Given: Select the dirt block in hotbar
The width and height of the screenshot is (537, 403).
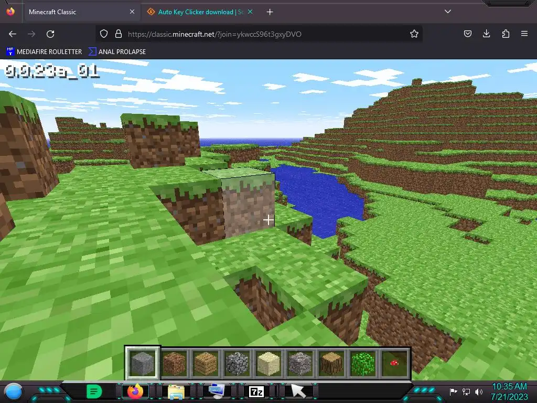Looking at the screenshot, I should [174, 363].
